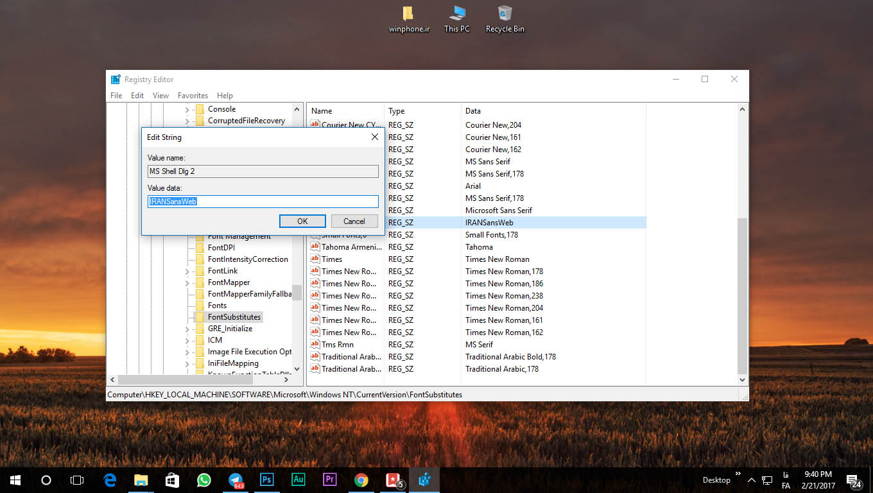Viewport: 873px width, 493px height.
Task: Click the Fonts folder icon in tree
Action: [x=200, y=306]
